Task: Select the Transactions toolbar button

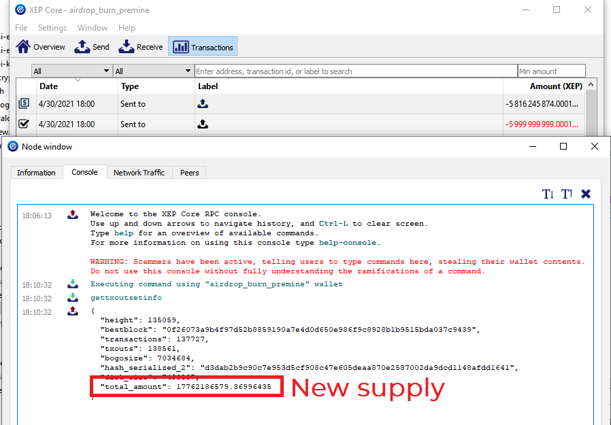Action: [203, 47]
